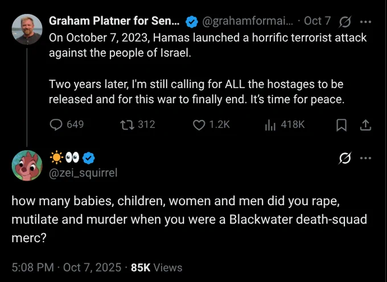Click Grok icon on zei_squirrel's reply
The width and height of the screenshot is (387, 282).
click(x=344, y=158)
